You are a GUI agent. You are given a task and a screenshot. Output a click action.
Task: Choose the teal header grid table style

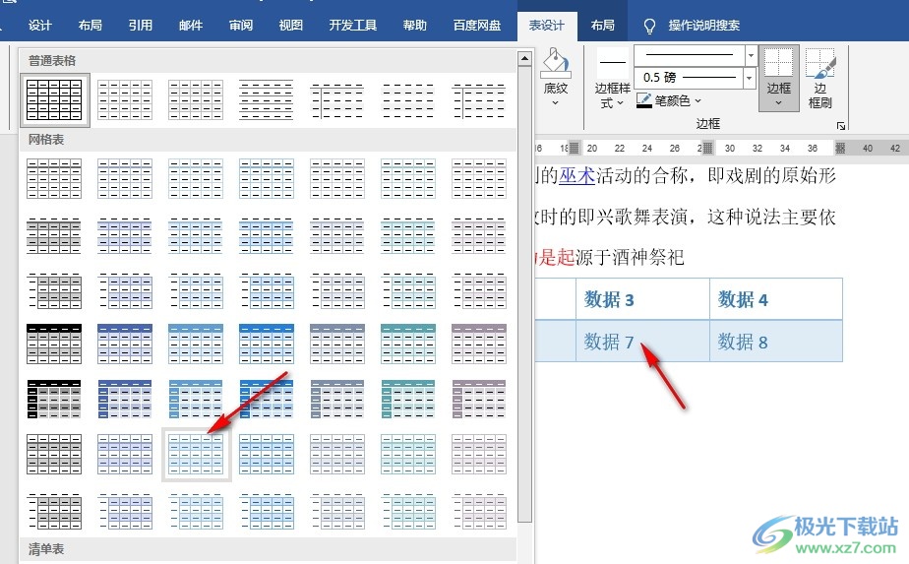point(408,345)
